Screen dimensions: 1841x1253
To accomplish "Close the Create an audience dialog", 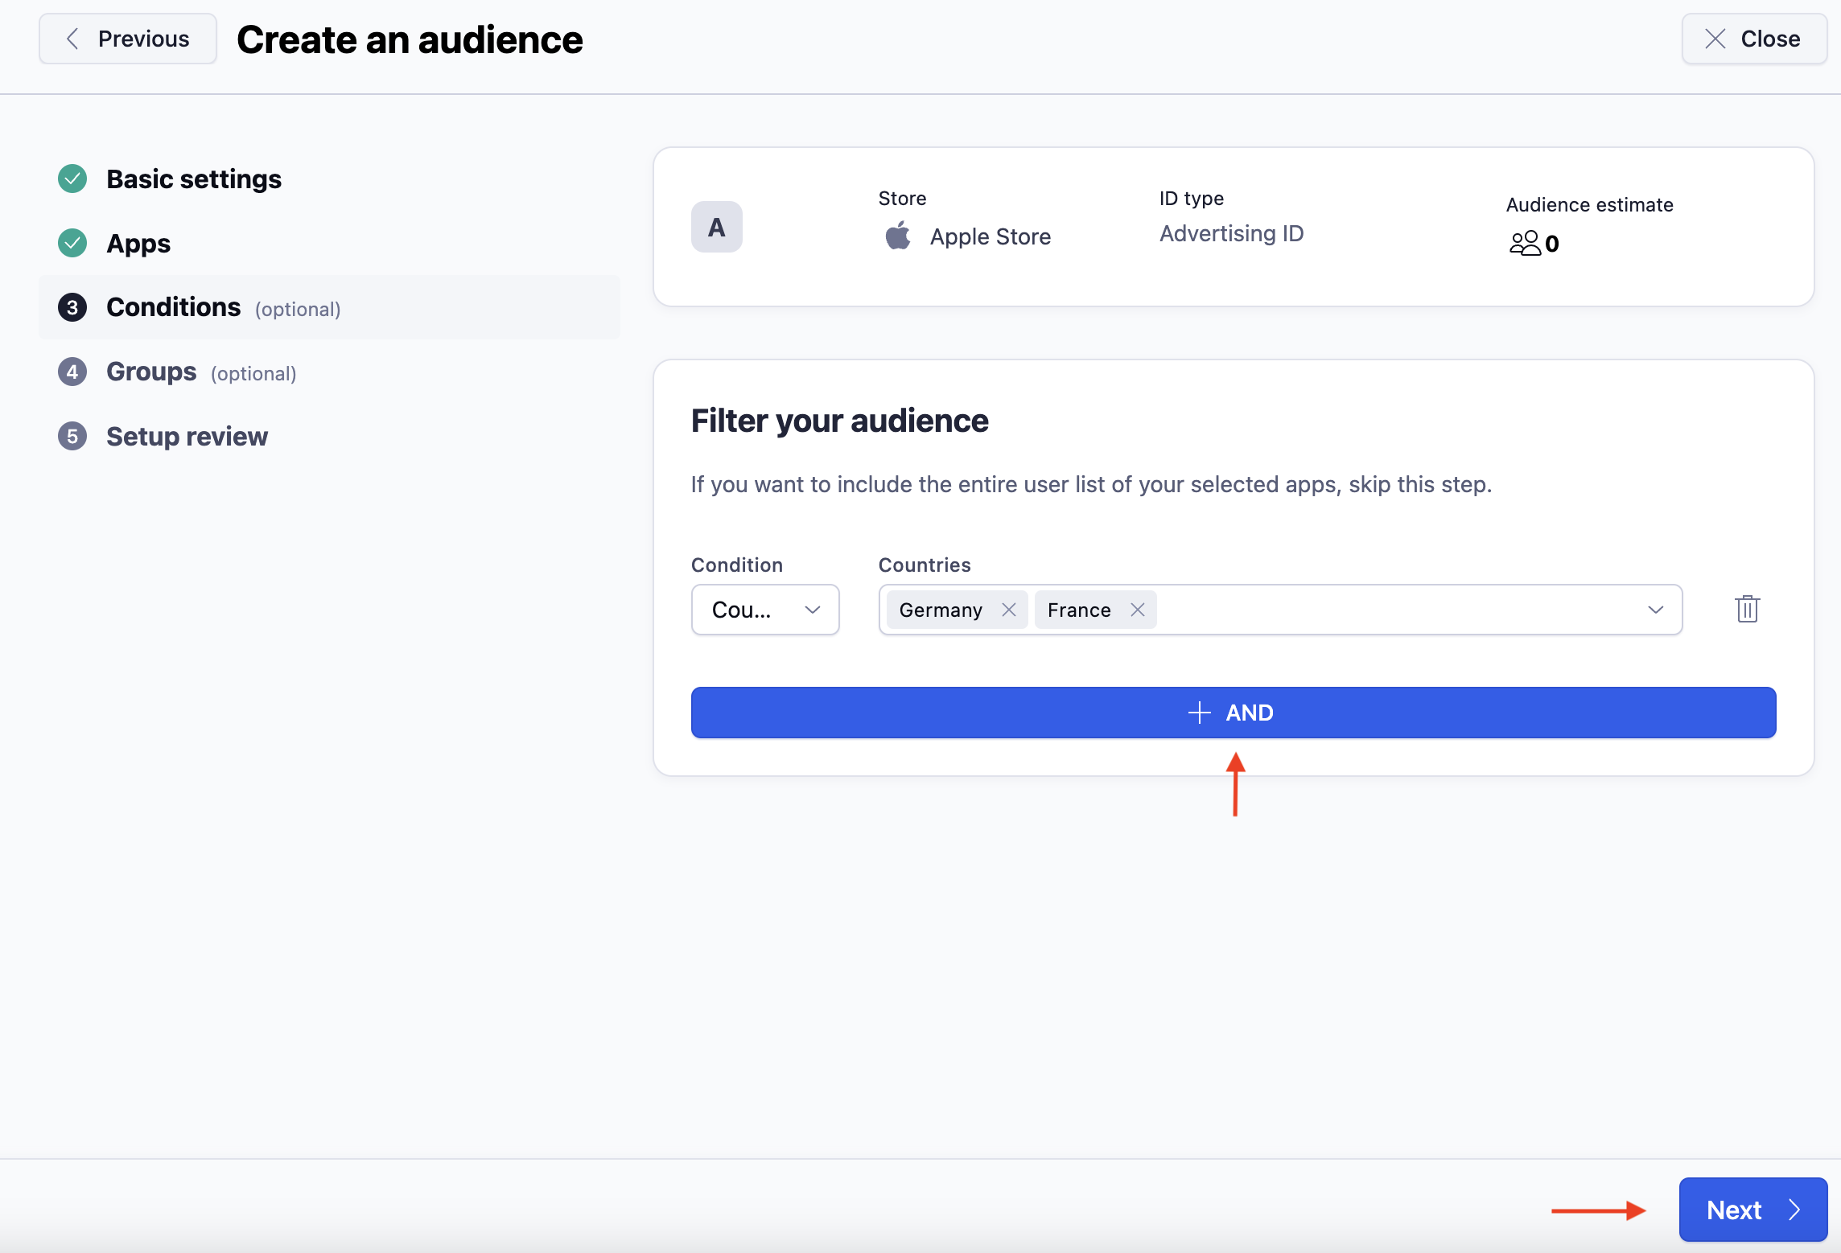I will [x=1754, y=39].
